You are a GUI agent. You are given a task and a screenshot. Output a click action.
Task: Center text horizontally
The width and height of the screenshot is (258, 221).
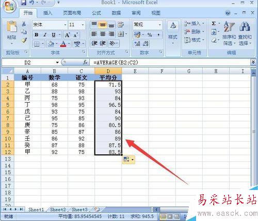pyautogui.click(x=103, y=34)
